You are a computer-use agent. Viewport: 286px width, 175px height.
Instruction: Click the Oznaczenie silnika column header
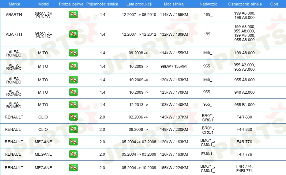[x=244, y=3]
